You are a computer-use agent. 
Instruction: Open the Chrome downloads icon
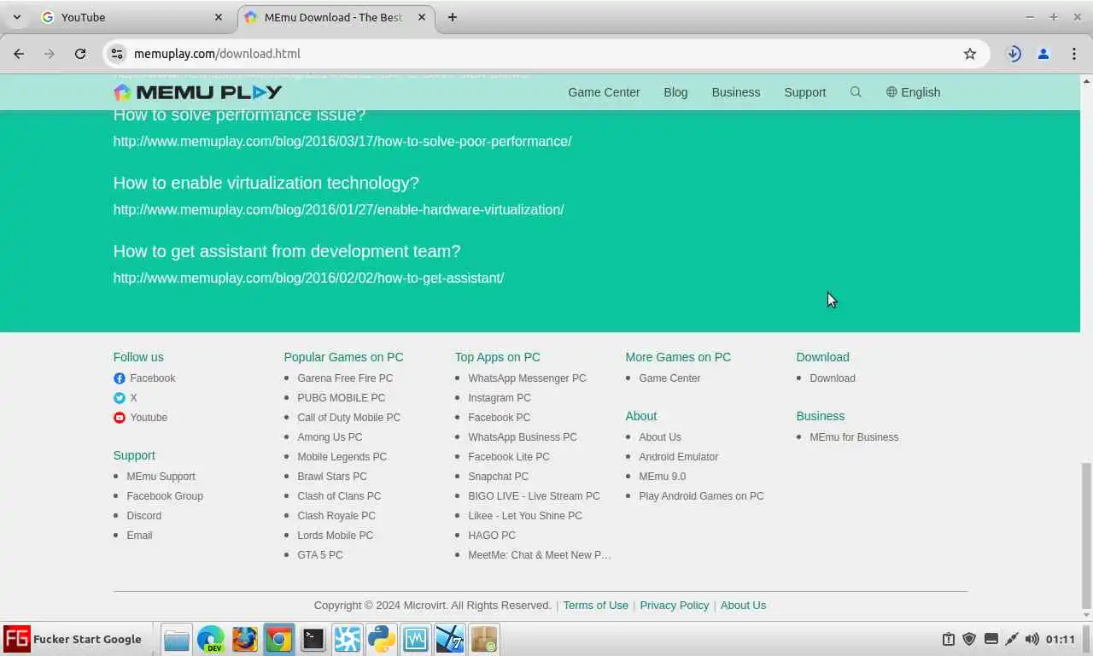(x=1014, y=54)
